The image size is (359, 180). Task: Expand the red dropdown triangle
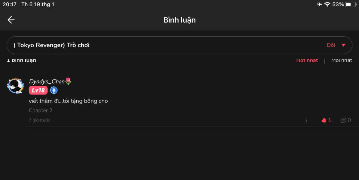coord(343,45)
